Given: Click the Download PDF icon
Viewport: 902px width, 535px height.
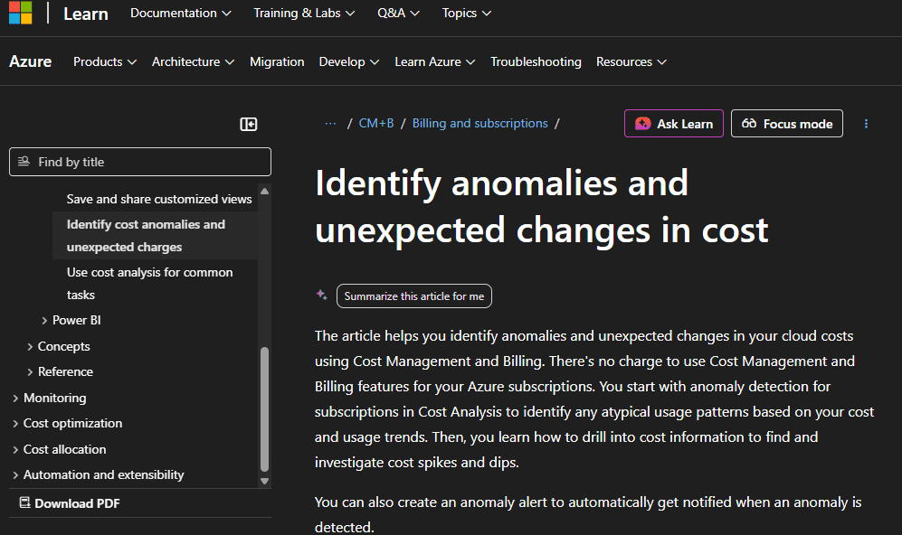Looking at the screenshot, I should (x=25, y=503).
